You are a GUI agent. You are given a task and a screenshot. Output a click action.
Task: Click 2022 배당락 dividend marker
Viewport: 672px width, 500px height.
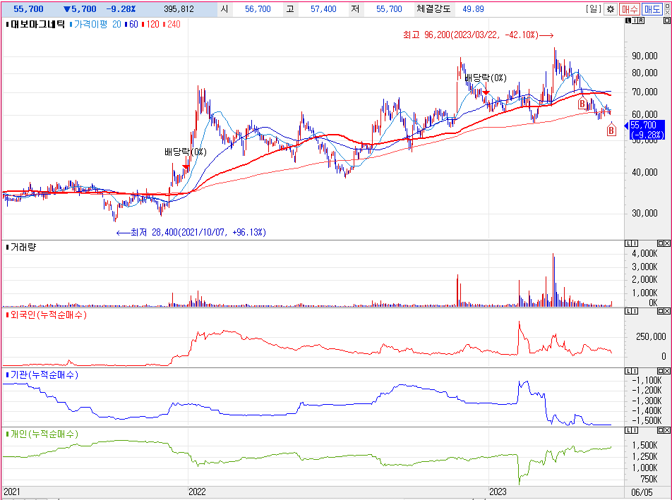click(186, 166)
